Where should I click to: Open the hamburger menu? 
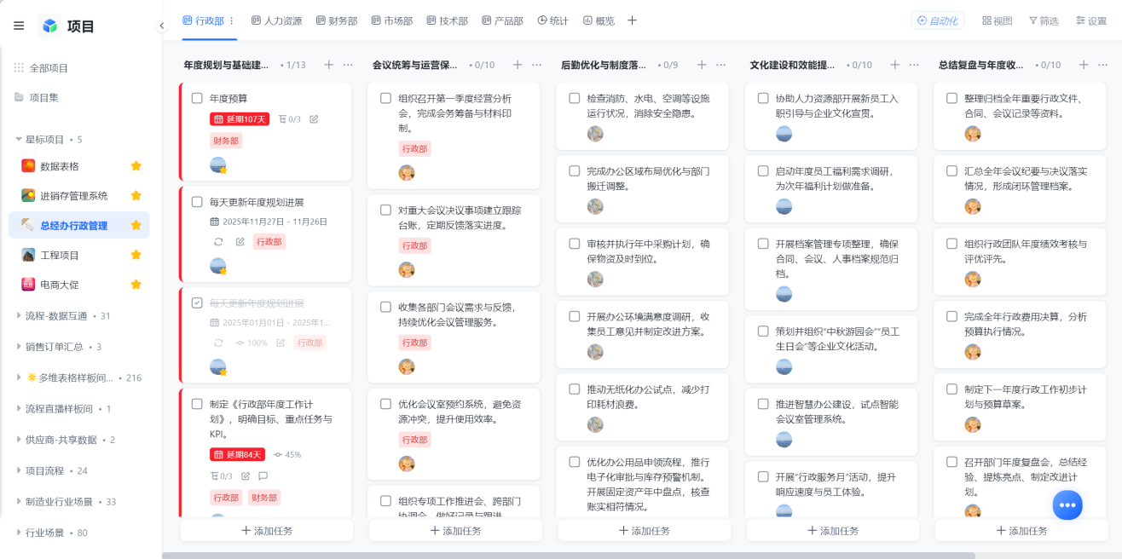(x=19, y=26)
